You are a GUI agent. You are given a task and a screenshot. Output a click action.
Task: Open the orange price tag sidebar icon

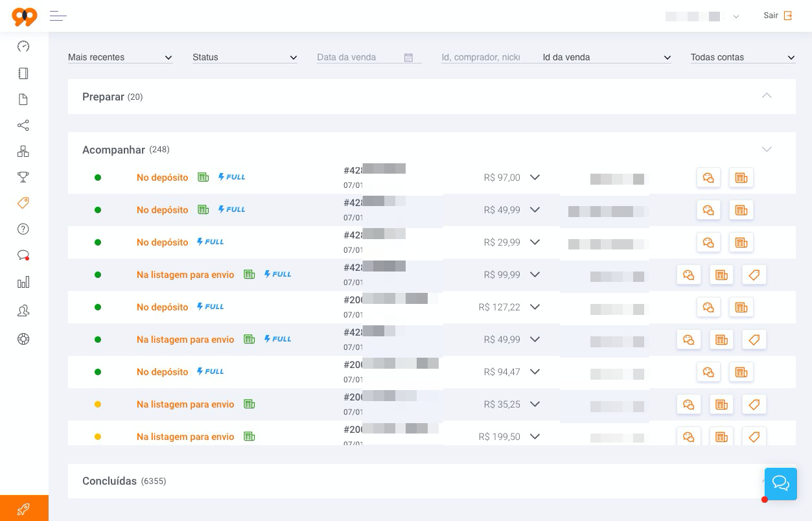tap(23, 203)
